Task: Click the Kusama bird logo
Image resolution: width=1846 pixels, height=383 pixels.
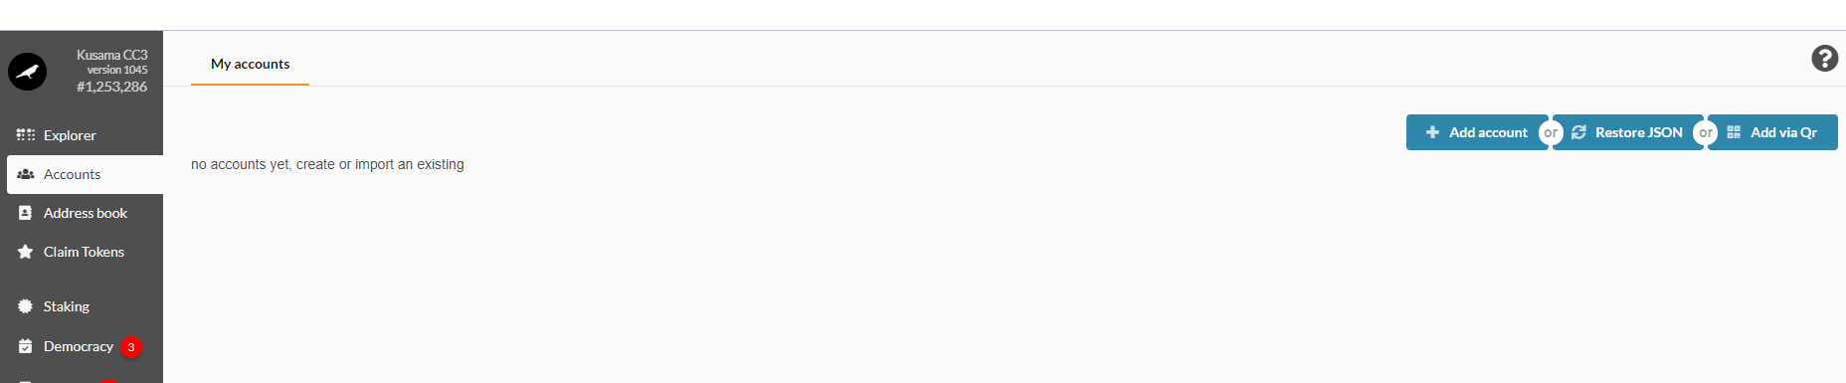Action: [27, 72]
